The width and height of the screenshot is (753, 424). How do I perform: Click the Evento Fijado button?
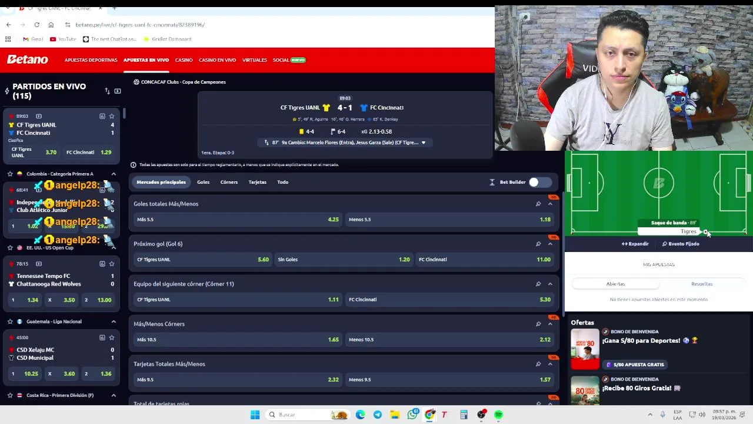click(x=681, y=244)
